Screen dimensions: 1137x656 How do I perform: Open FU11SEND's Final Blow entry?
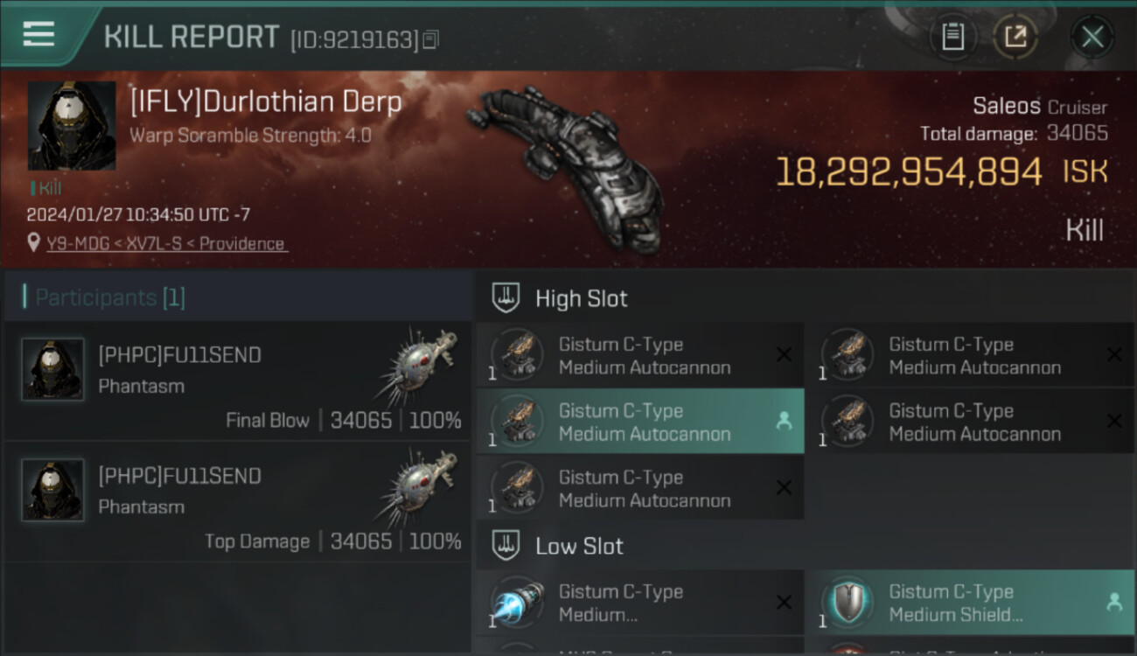pyautogui.click(x=237, y=380)
